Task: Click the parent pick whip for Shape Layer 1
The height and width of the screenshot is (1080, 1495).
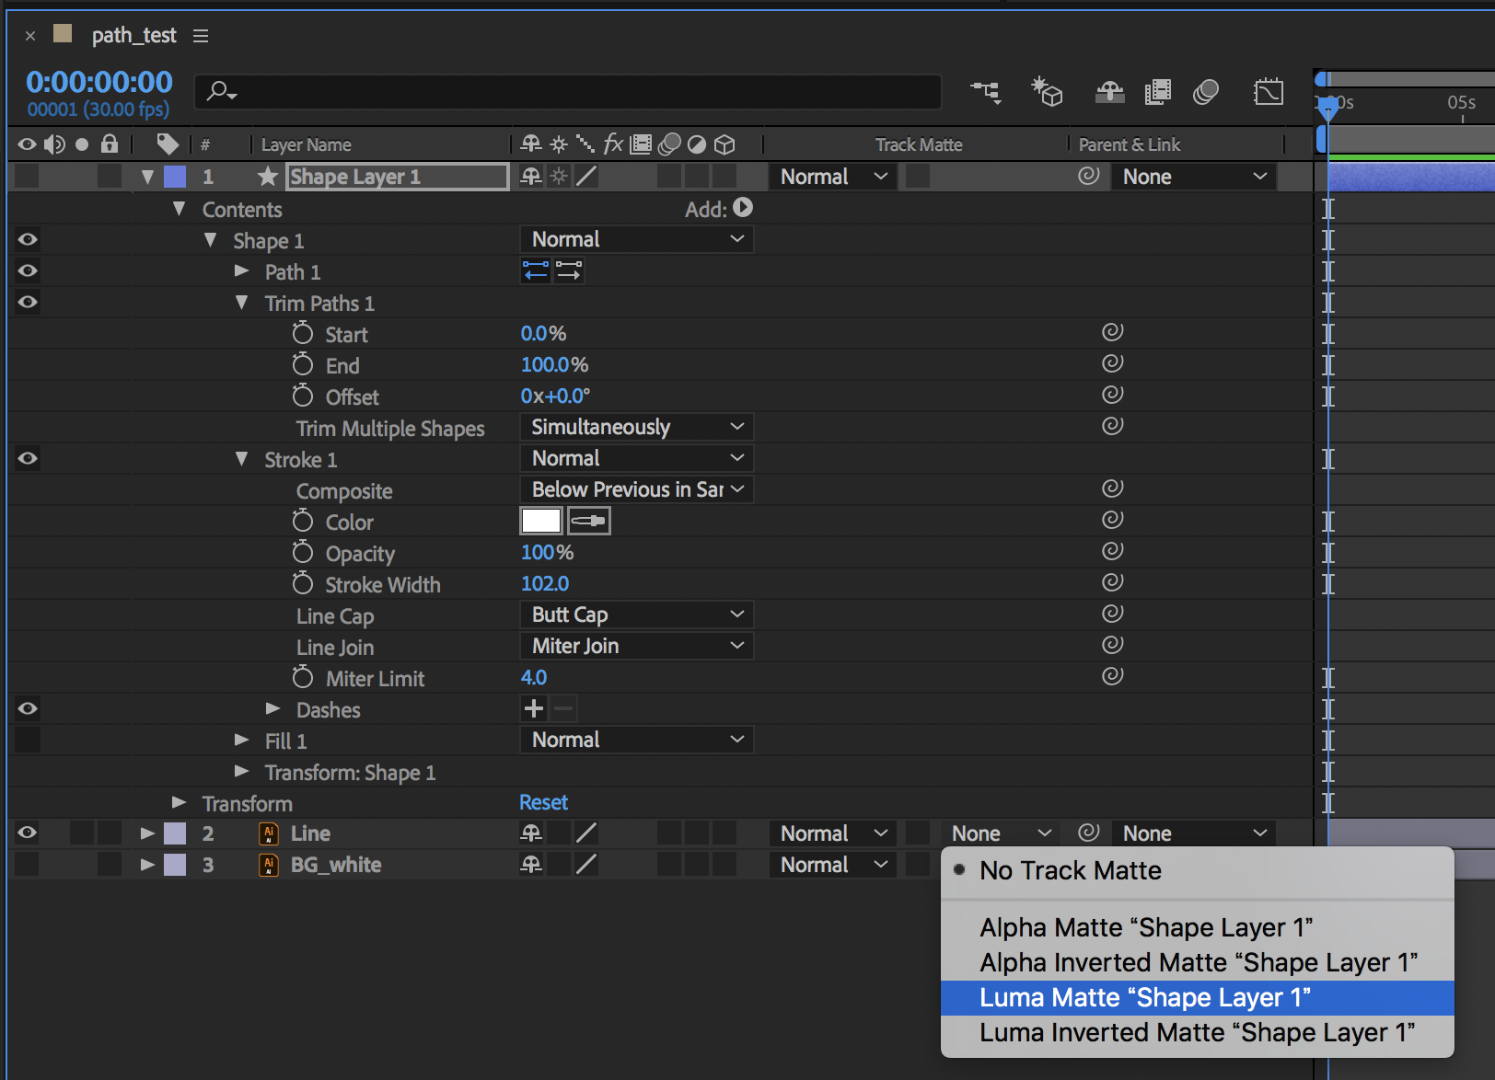Action: (1089, 176)
